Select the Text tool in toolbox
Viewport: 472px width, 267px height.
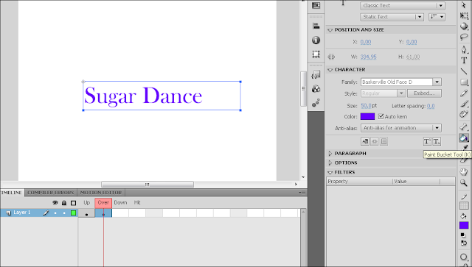click(x=464, y=60)
